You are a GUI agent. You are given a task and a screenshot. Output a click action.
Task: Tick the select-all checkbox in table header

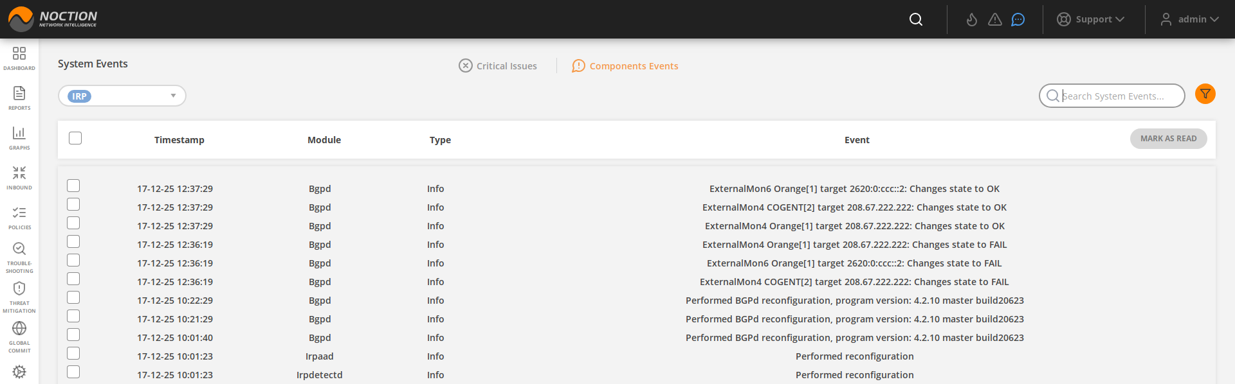pos(75,138)
